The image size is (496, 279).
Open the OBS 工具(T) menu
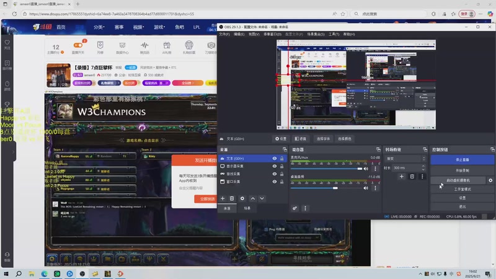334,34
